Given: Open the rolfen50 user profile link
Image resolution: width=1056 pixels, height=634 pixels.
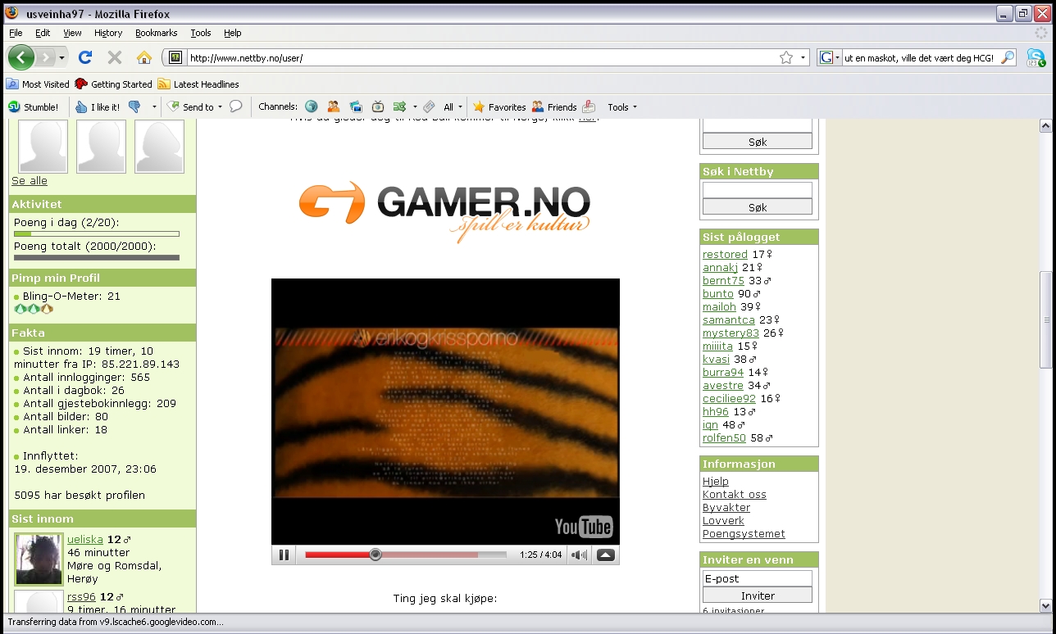Looking at the screenshot, I should point(724,438).
